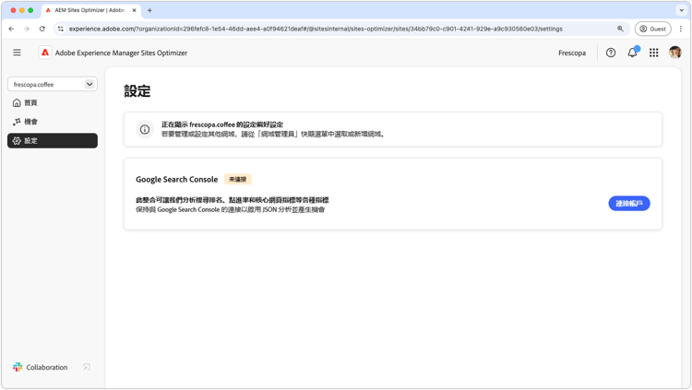Close the AEM Sites Optimizer tab

click(x=134, y=10)
